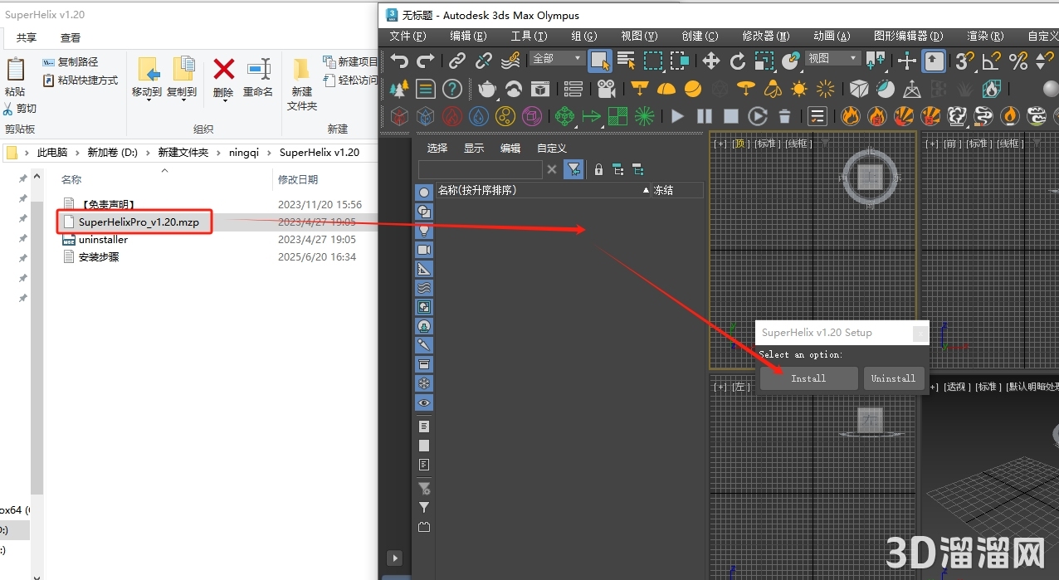Click the sun light icon
1059x580 pixels.
click(799, 89)
